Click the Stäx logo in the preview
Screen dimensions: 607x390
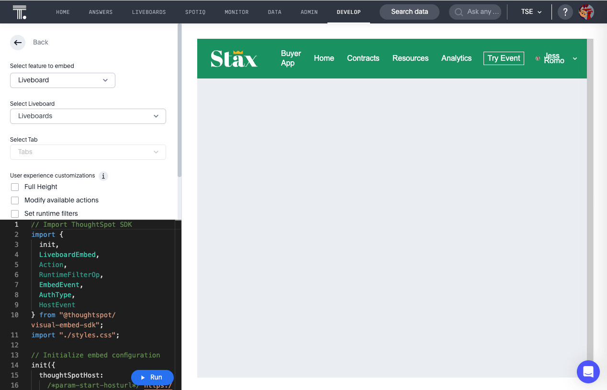(234, 58)
